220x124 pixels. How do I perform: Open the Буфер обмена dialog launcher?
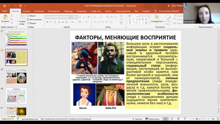[x=16, y=27]
